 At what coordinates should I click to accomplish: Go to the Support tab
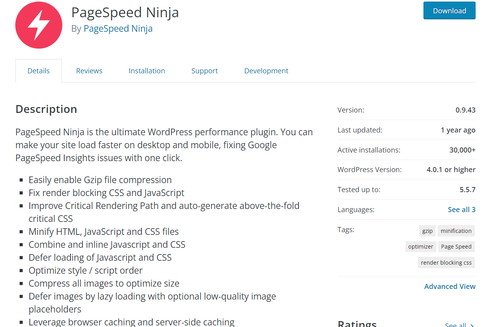[x=204, y=71]
